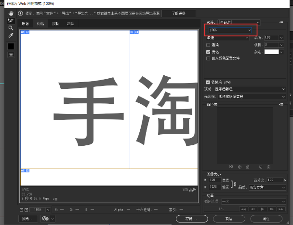This screenshot has height=225, width=293.
Task: Click the 存储 (Save) button
Action: click(190, 218)
